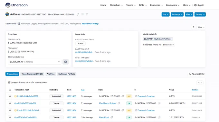
Task: Preview transaction 0x591d054a9db63f09 eye icon
Action: click(x=10, y=96)
